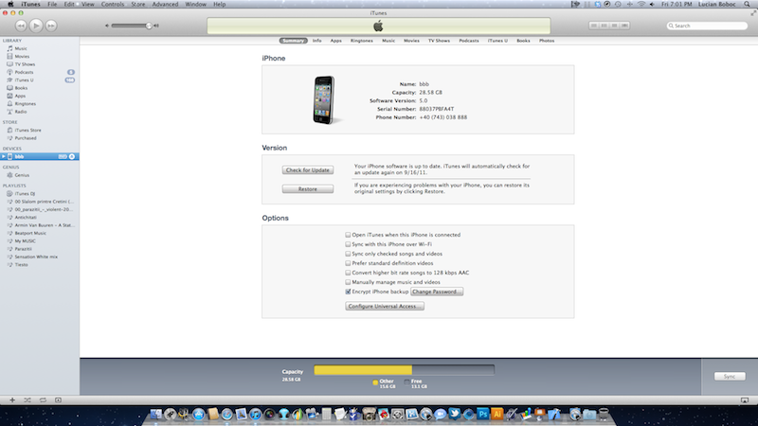The width and height of the screenshot is (758, 426).
Task: Open the Purchased list in the sidebar
Action: pyautogui.click(x=26, y=138)
